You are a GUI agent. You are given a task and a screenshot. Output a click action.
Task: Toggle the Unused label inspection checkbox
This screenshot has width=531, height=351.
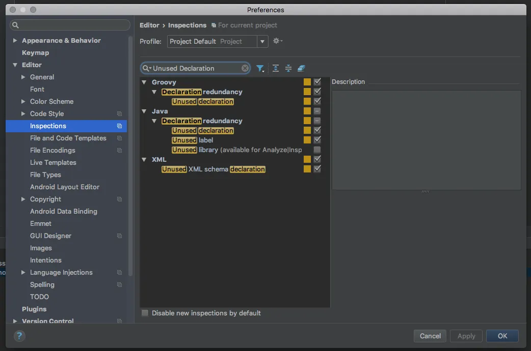(x=317, y=140)
